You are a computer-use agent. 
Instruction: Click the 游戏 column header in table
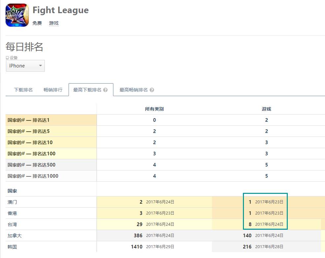(x=266, y=109)
